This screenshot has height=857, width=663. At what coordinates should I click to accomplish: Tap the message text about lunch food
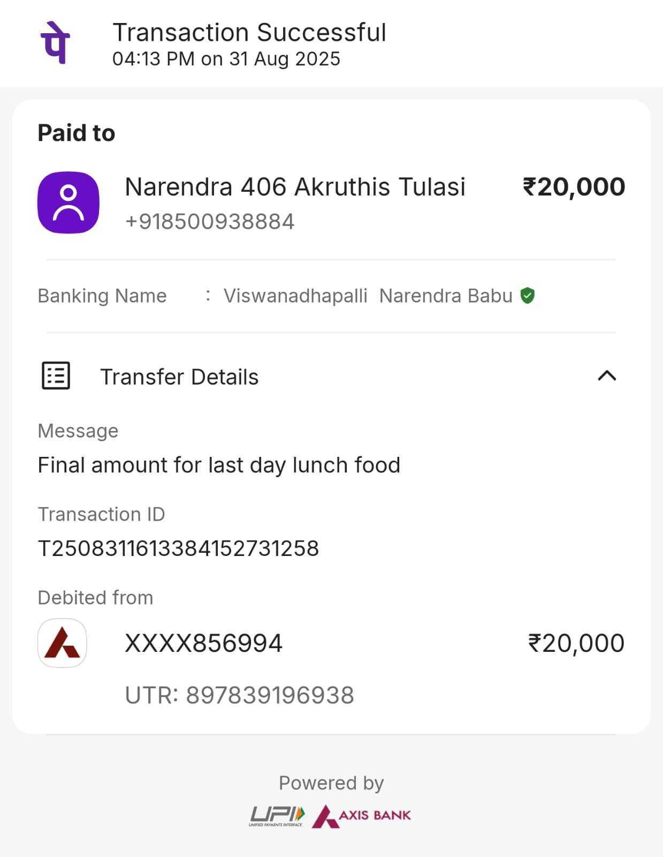(219, 465)
